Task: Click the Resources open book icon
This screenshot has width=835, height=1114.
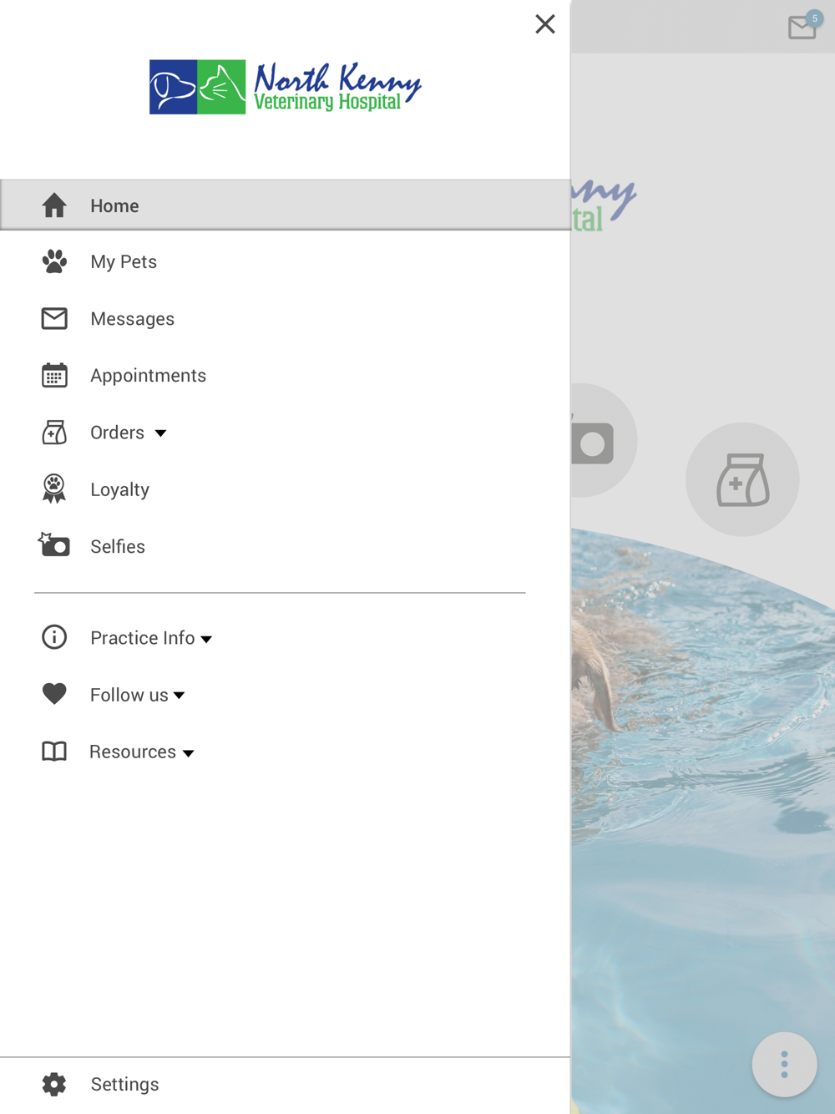Action: (x=54, y=752)
